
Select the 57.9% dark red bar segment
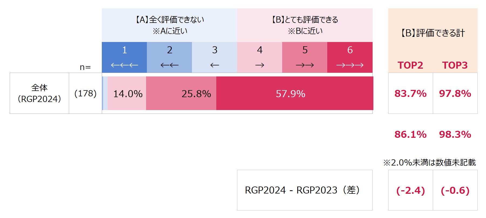coord(294,93)
